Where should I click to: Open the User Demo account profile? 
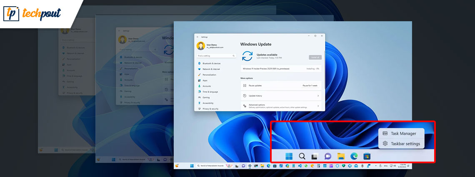tap(210, 46)
